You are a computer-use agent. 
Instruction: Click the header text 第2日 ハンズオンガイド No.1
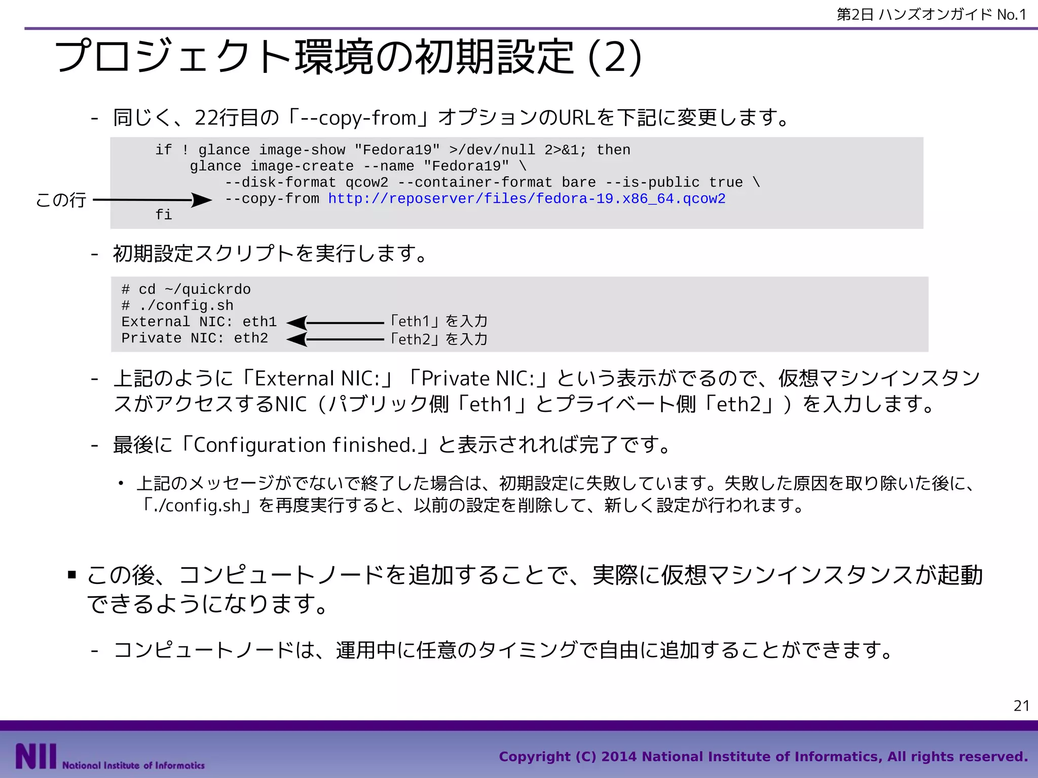[x=932, y=14]
